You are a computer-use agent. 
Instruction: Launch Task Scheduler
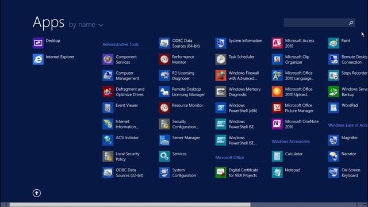coord(235,59)
